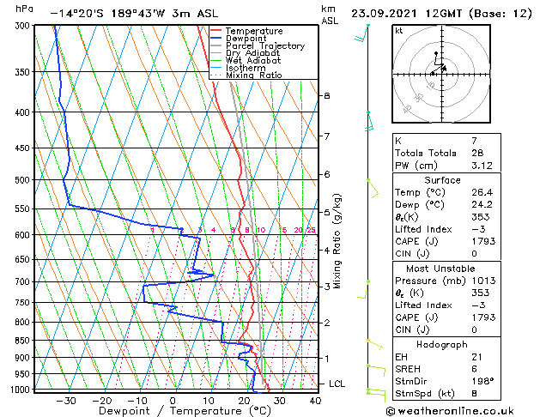Click the wind barb near 400 hPa

pos(369,122)
